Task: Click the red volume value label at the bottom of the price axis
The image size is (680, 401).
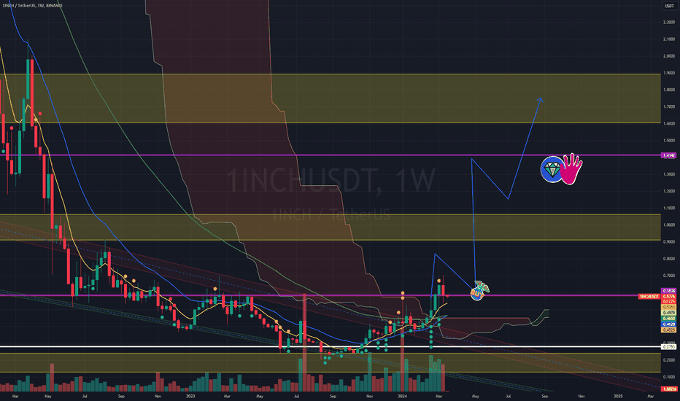Action: tap(669, 389)
